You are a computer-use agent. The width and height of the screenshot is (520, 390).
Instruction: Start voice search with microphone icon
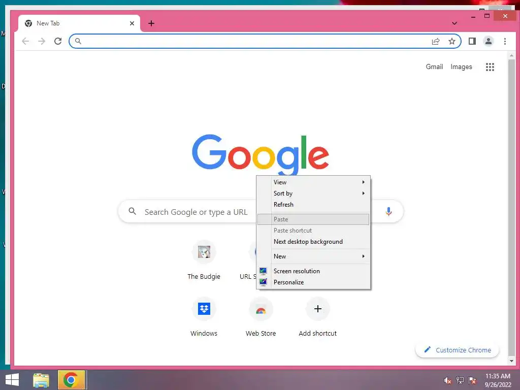[x=388, y=211]
